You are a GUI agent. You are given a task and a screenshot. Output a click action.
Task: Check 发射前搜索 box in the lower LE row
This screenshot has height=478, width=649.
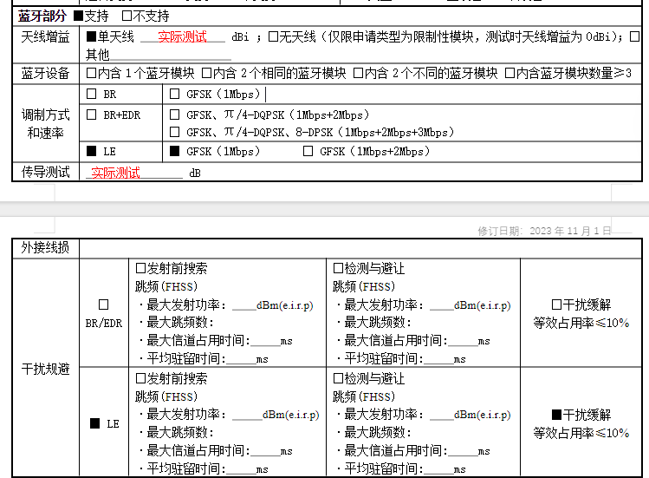point(140,378)
